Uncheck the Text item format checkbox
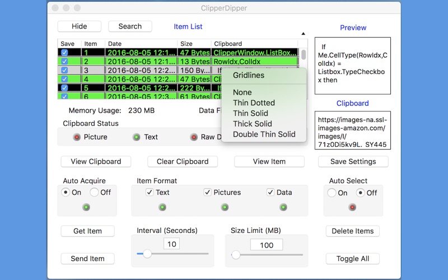The image size is (448, 280). (150, 192)
